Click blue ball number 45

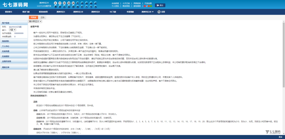coord(91,3)
